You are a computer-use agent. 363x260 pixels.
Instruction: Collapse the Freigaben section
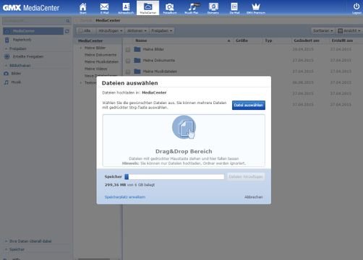pos(16,48)
